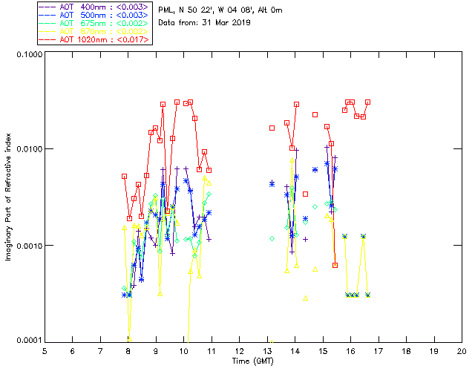Viewport: 475px width, 380px height.
Task: Select the station text 'PML, N 50 22'
Action: [186, 10]
